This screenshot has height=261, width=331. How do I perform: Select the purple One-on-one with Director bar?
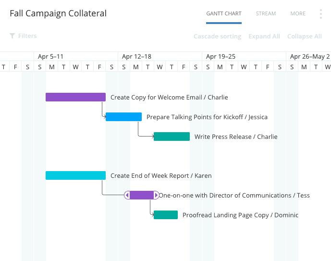point(142,195)
